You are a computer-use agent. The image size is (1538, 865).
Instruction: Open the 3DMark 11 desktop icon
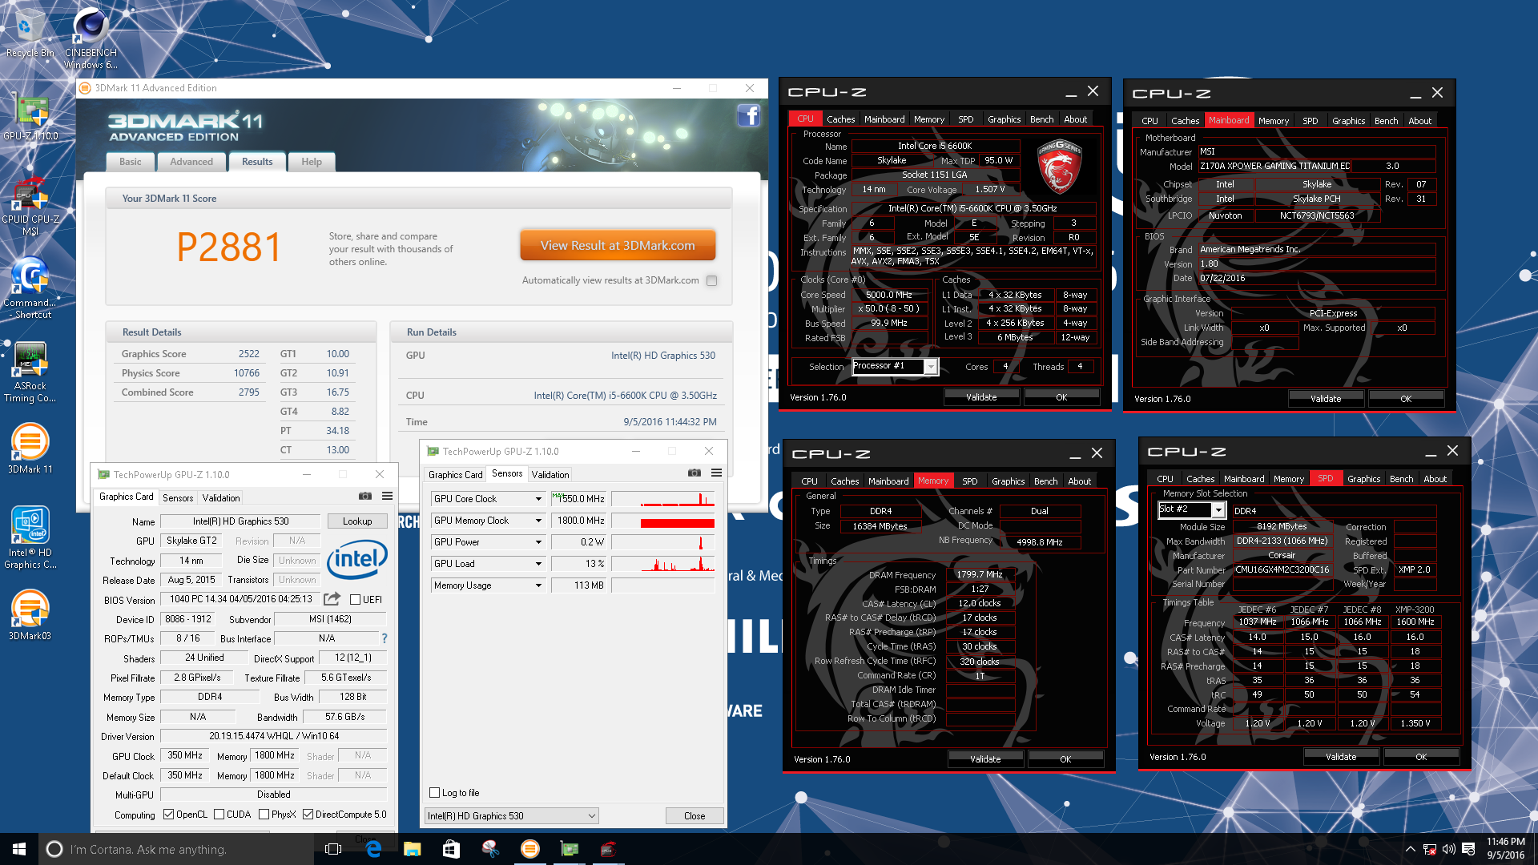(x=30, y=449)
